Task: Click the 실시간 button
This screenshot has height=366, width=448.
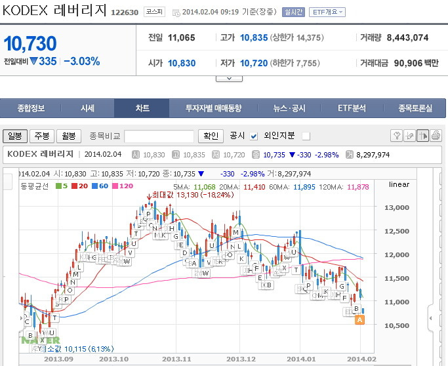Action: (293, 12)
